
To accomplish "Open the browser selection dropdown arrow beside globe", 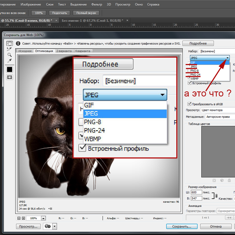I will pos(54,226).
